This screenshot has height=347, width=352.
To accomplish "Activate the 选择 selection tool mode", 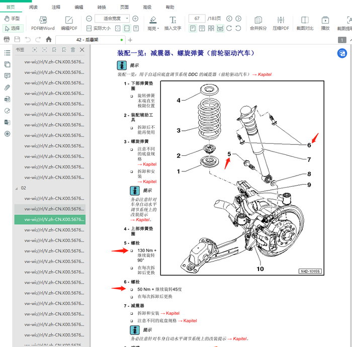I will click(12, 28).
